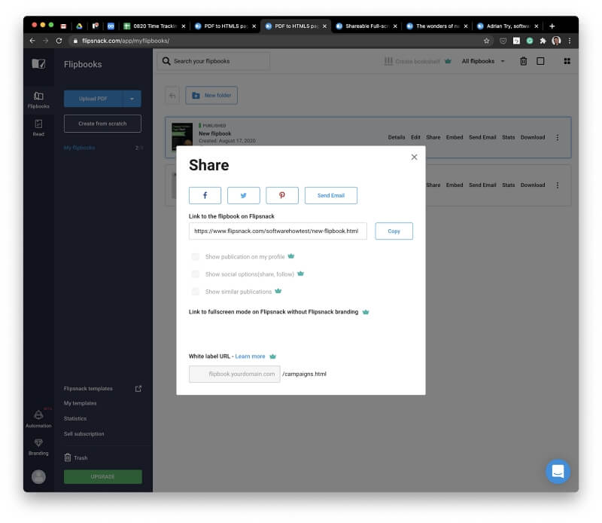This screenshot has height=523, width=602.
Task: Close the Share dialog
Action: coord(414,157)
